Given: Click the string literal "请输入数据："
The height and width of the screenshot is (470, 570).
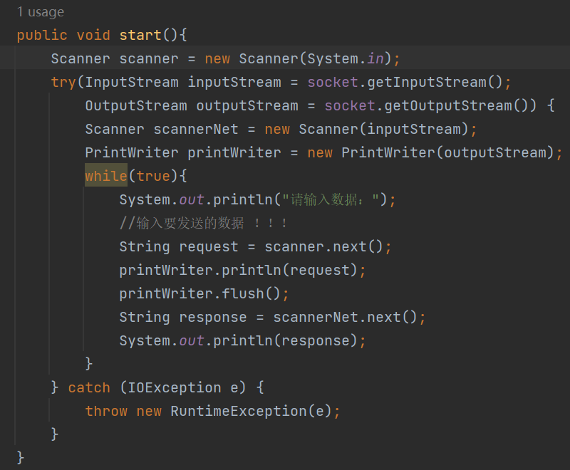Looking at the screenshot, I should [x=331, y=199].
